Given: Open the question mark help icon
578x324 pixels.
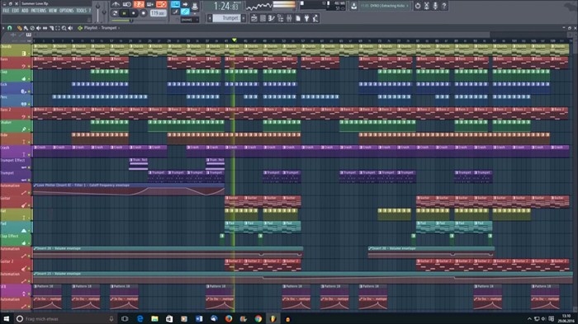Looking at the screenshot, I should (x=444, y=6).
